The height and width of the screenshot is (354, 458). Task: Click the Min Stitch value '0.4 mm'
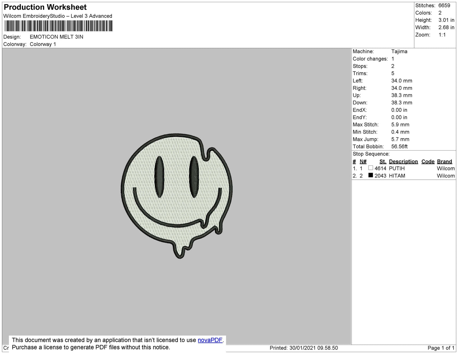point(400,132)
